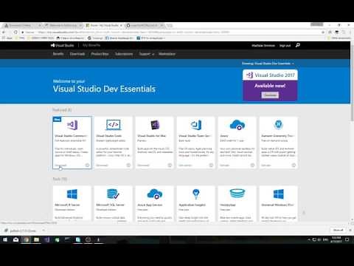354x266 pixels.
Task: Open info circle on Team Services card
Action: 211,165
